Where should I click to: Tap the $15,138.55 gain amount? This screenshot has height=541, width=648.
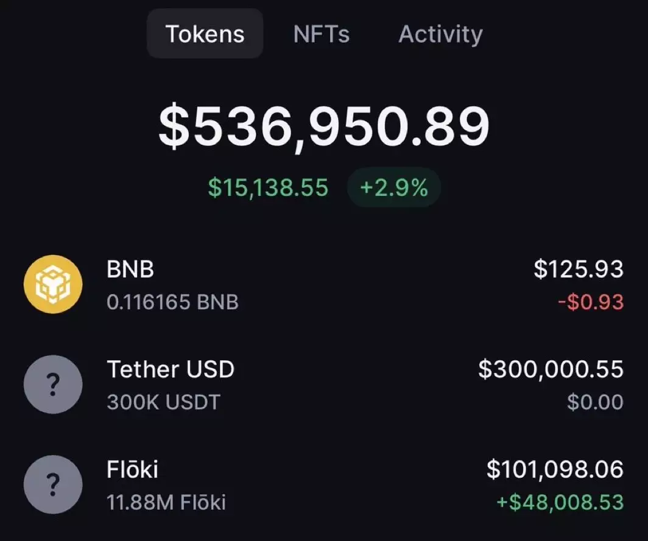point(268,188)
